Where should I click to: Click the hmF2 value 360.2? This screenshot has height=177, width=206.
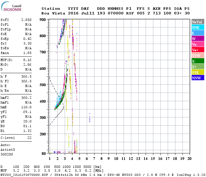click(26, 98)
